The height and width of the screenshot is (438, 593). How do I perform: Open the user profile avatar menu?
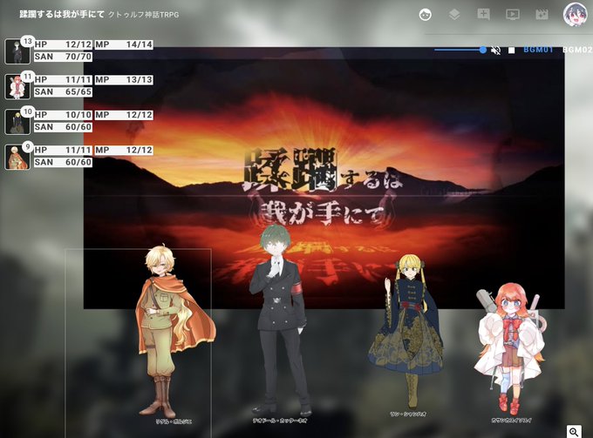[x=575, y=14]
